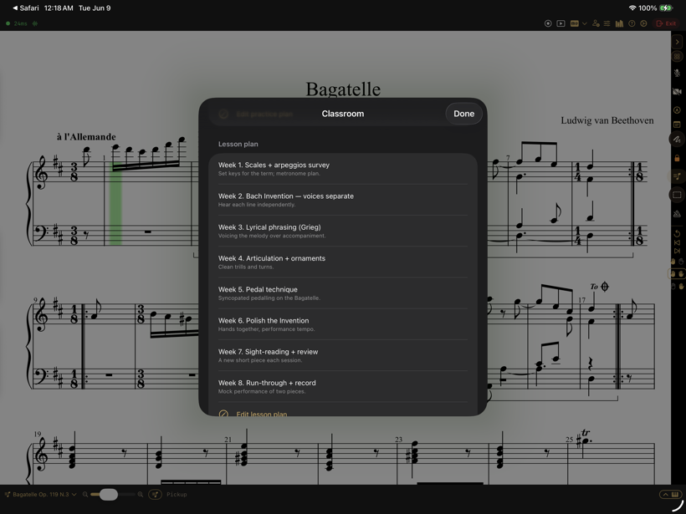Click the 24ms latency indicator
Viewport: 686px width, 514px height.
pos(21,23)
